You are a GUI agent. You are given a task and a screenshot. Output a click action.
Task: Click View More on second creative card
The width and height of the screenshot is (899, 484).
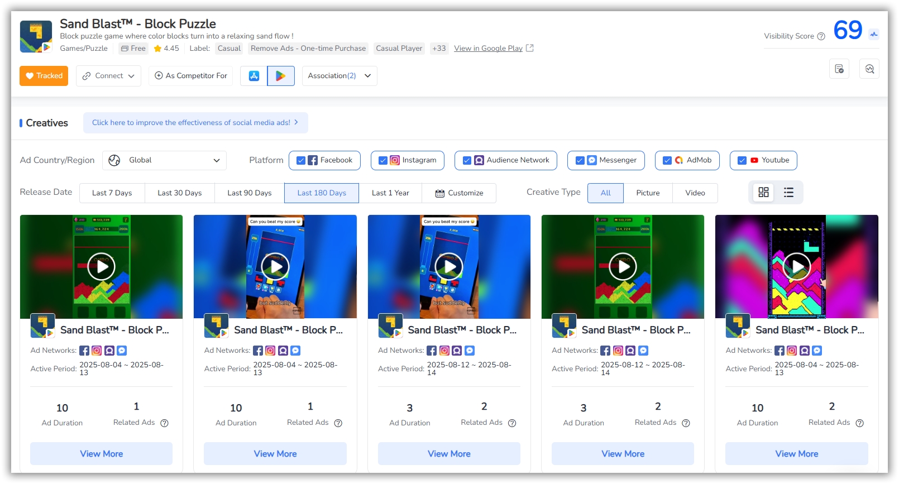[275, 454]
